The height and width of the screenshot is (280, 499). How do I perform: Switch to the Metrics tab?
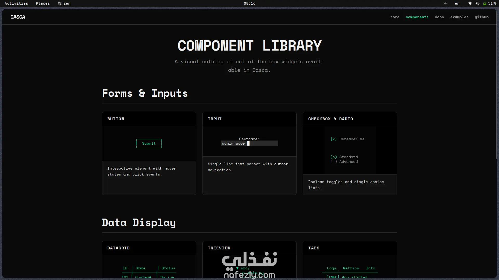pyautogui.click(x=351, y=268)
